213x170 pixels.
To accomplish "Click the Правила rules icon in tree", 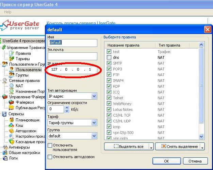I will click(x=12, y=53).
